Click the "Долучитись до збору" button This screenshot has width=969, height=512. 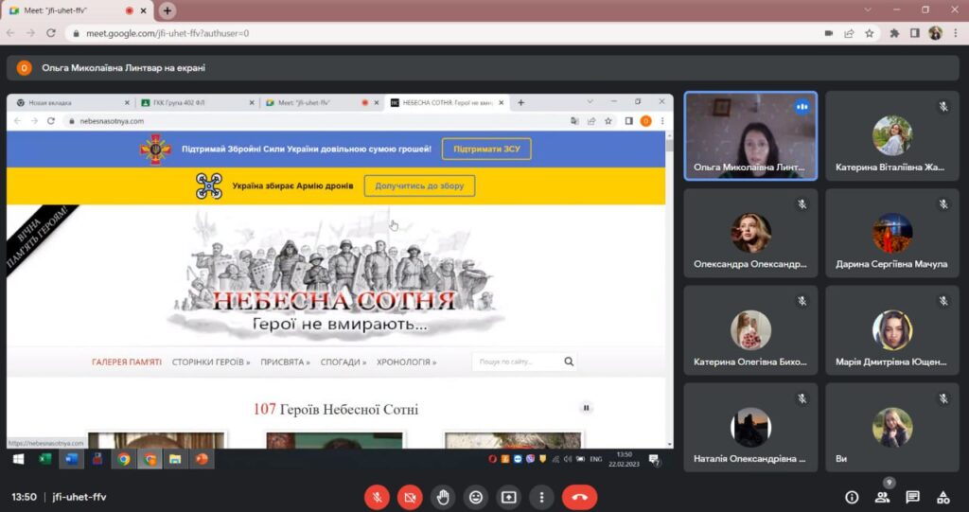coord(419,185)
